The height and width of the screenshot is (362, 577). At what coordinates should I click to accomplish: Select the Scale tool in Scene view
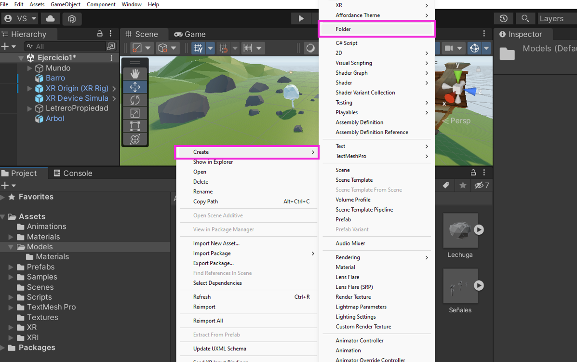click(x=135, y=113)
